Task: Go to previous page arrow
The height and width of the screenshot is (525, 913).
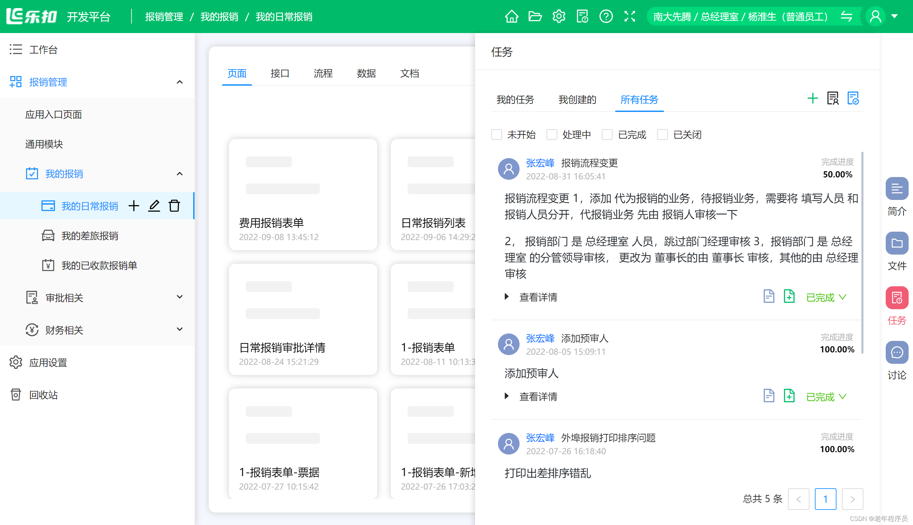Action: click(x=798, y=499)
